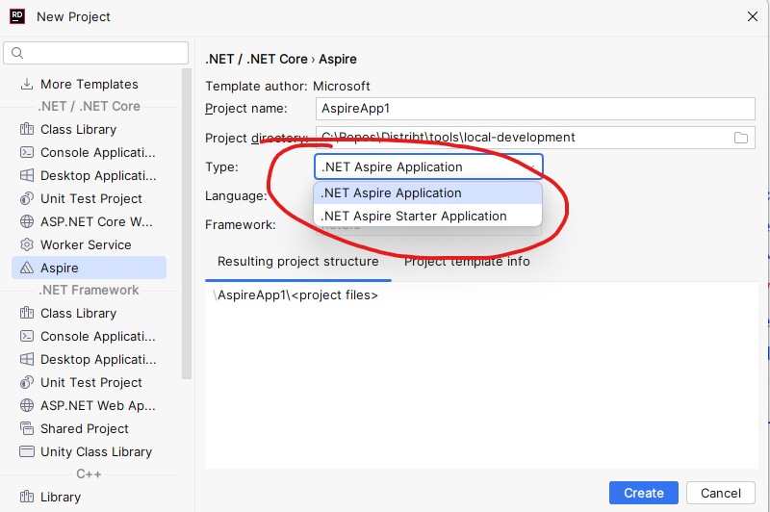The width and height of the screenshot is (770, 512).
Task: Click the Cancel button
Action: tap(720, 493)
